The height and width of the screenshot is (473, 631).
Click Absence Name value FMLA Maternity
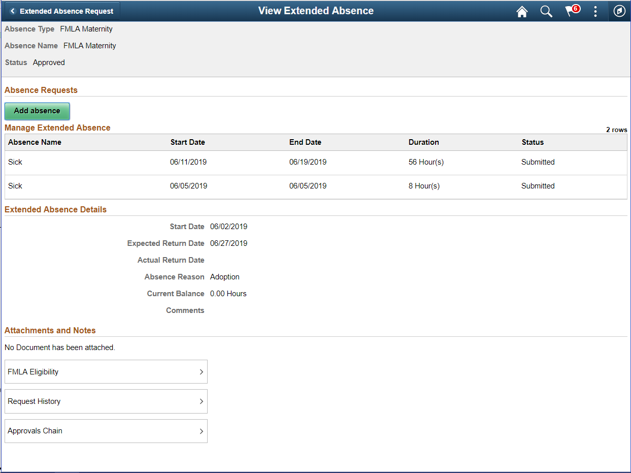click(90, 46)
